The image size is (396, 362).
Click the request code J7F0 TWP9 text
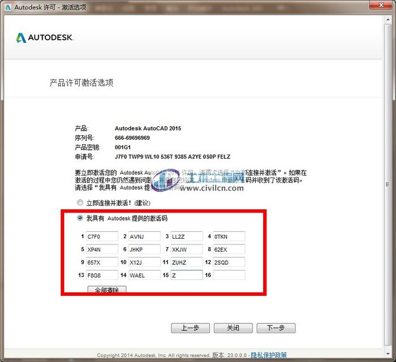173,157
